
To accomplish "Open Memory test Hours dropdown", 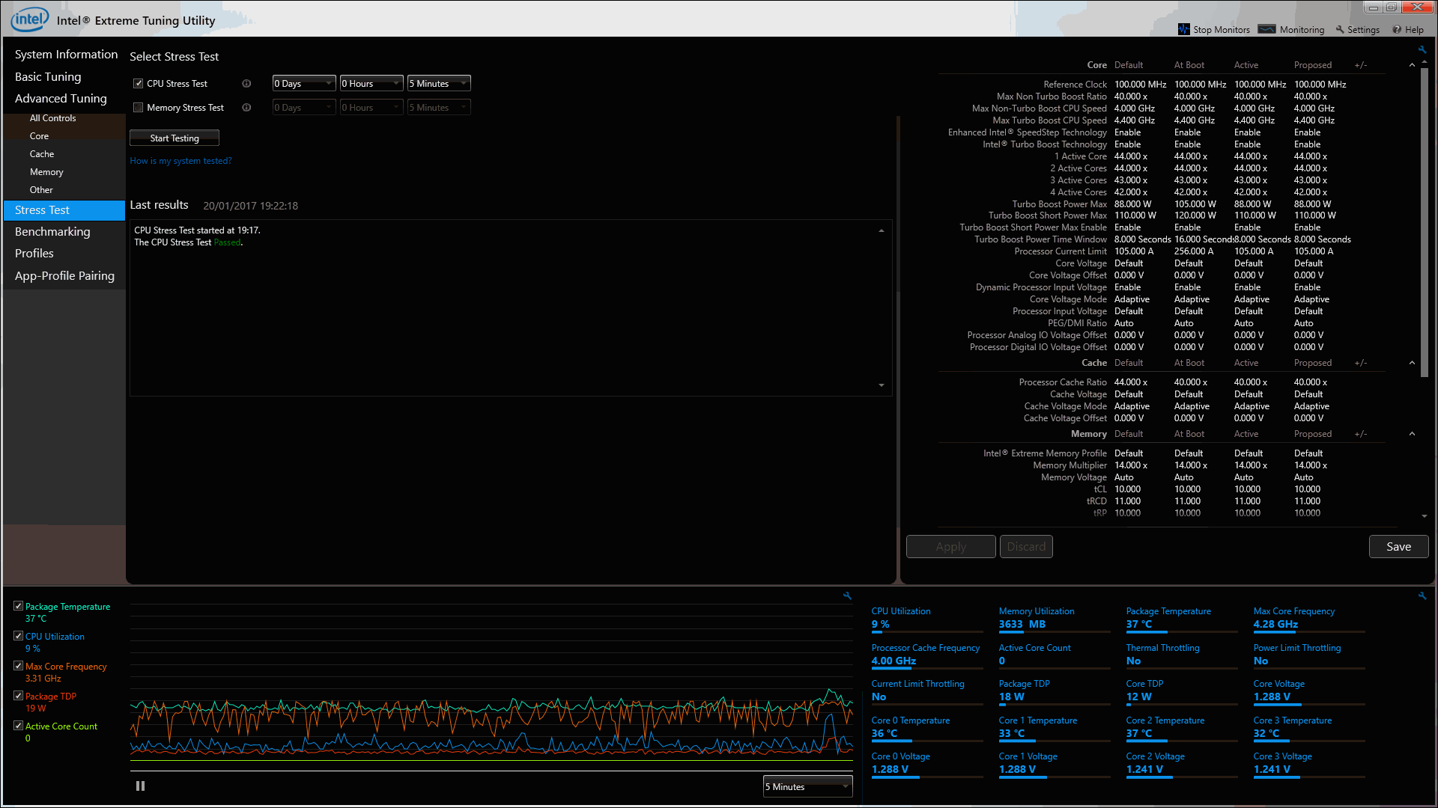I will click(371, 107).
